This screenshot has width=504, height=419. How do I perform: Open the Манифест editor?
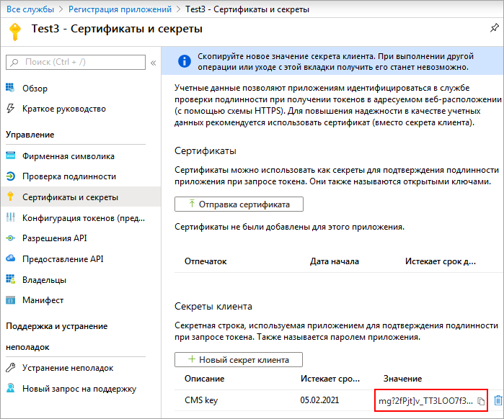[x=43, y=300]
